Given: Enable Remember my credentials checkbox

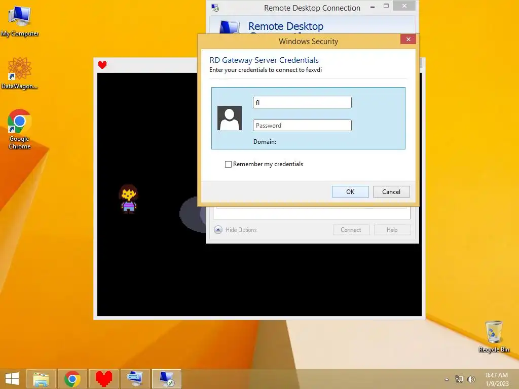Looking at the screenshot, I should tap(228, 164).
